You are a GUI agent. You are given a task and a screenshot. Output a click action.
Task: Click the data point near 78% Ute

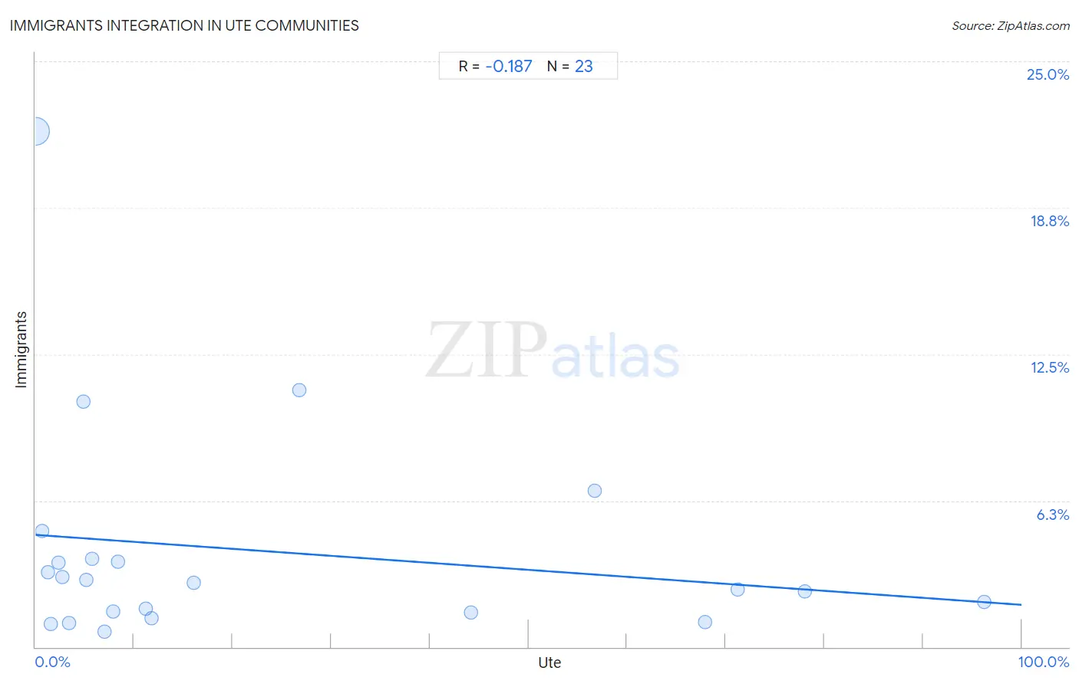pos(805,591)
